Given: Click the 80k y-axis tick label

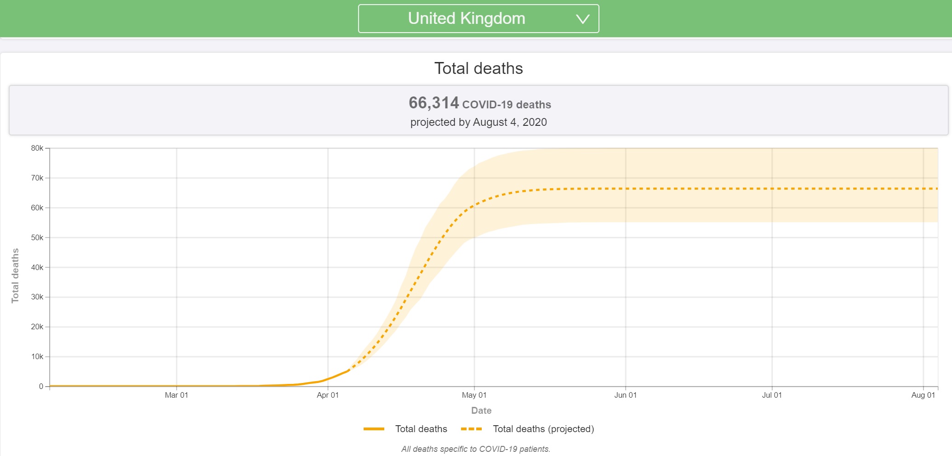Looking at the screenshot, I should [x=37, y=148].
